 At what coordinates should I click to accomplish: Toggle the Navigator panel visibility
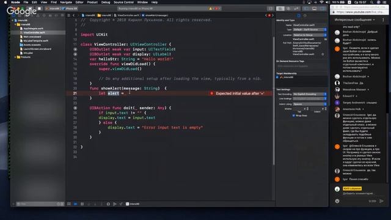pyautogui.click(x=307, y=9)
